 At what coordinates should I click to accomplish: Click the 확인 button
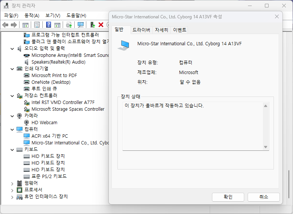click(x=228, y=197)
